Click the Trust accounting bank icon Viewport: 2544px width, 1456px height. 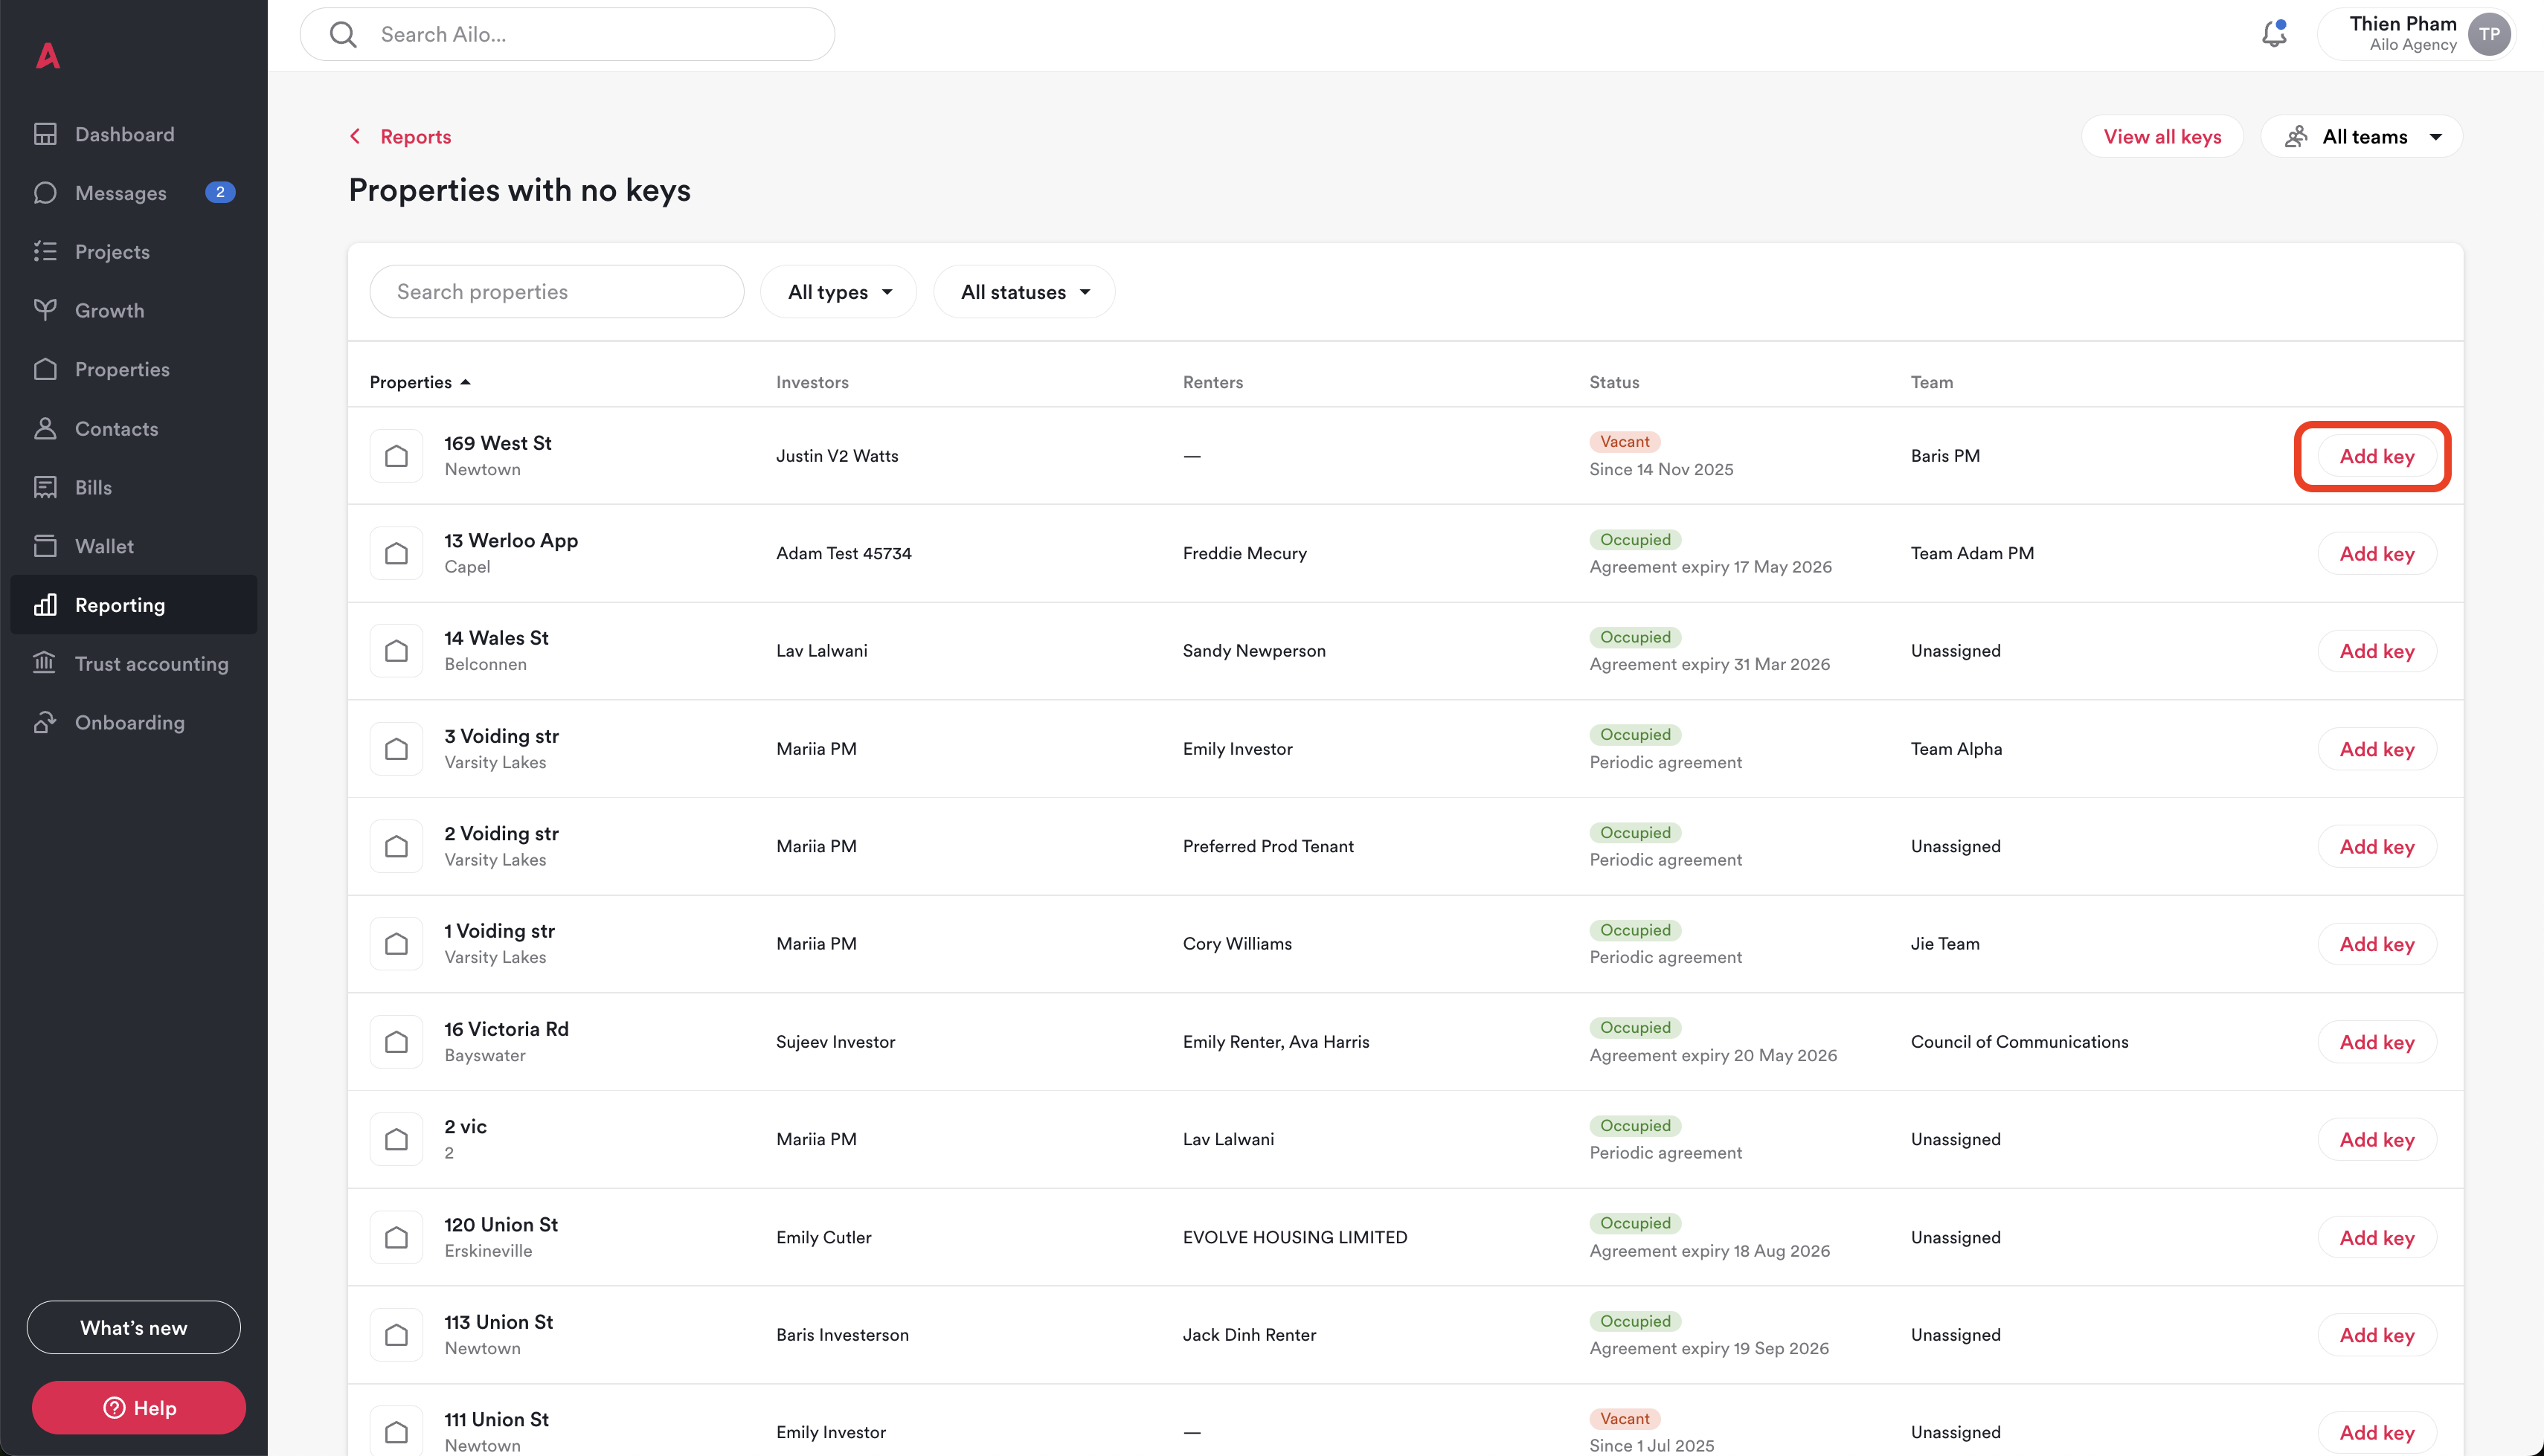point(45,663)
